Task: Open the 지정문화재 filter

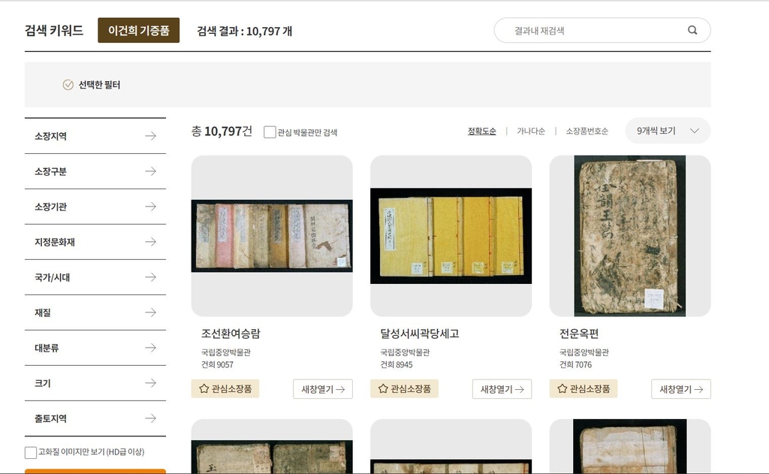Action: coord(95,242)
